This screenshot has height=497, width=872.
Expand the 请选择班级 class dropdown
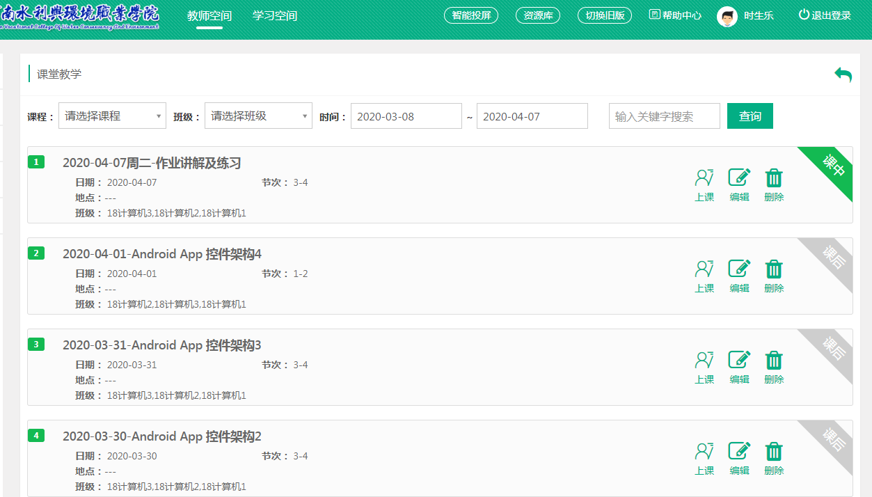pyautogui.click(x=258, y=116)
